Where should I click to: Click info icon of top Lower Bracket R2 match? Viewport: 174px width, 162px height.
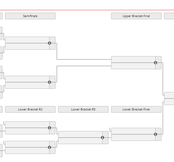point(49,128)
